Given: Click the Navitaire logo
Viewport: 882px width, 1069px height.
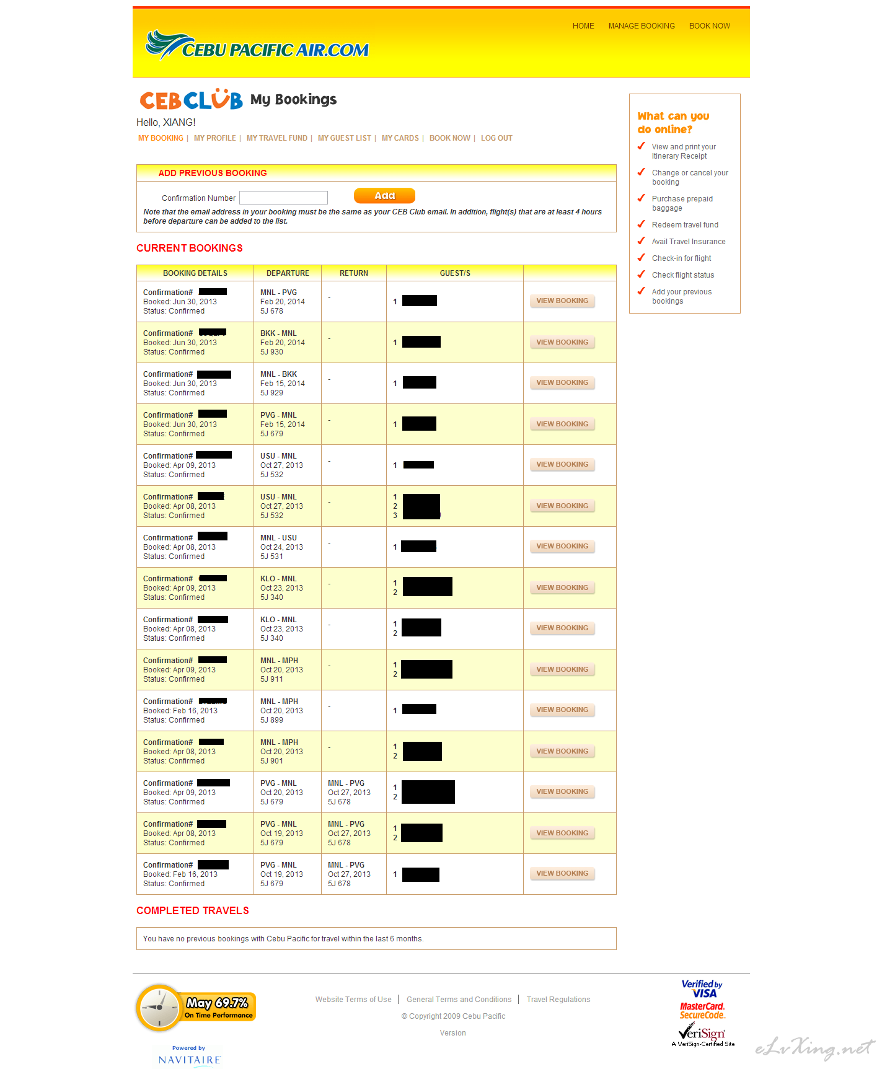Looking at the screenshot, I should pyautogui.click(x=190, y=1057).
